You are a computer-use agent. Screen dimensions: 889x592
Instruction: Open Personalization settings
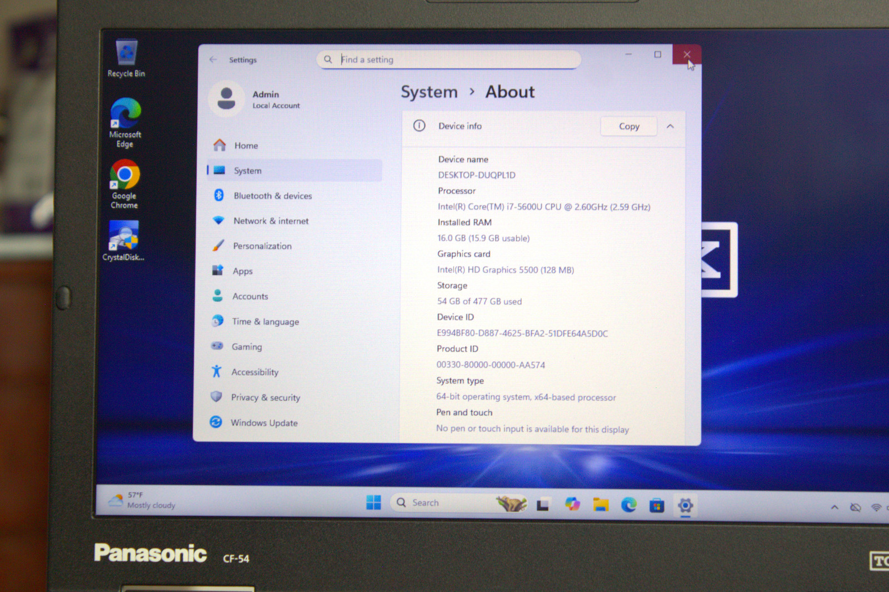tap(294, 246)
